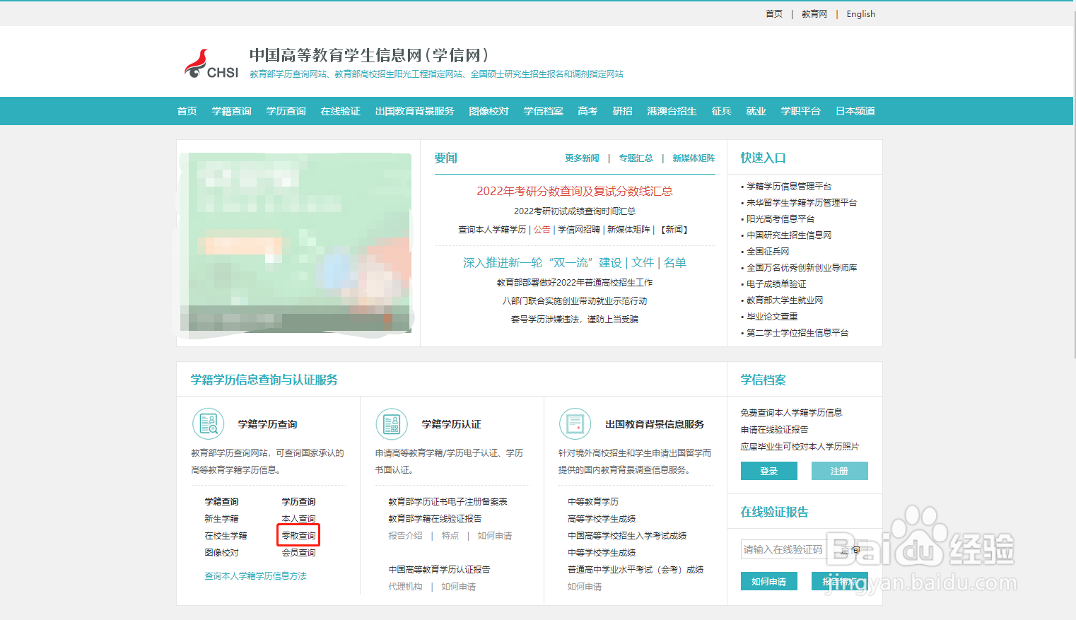This screenshot has width=1076, height=620.
Task: Open 中国高等学校招生入学考试成绩 link
Action: [x=627, y=536]
